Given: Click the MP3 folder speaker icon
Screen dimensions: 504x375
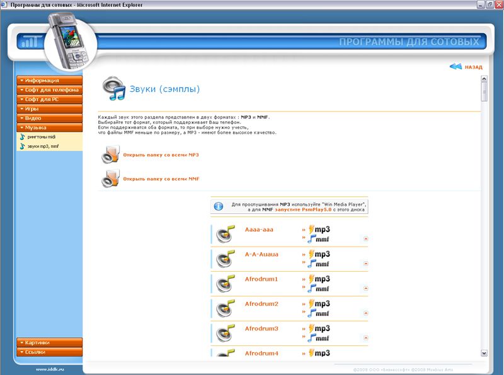Looking at the screenshot, I should (x=110, y=154).
